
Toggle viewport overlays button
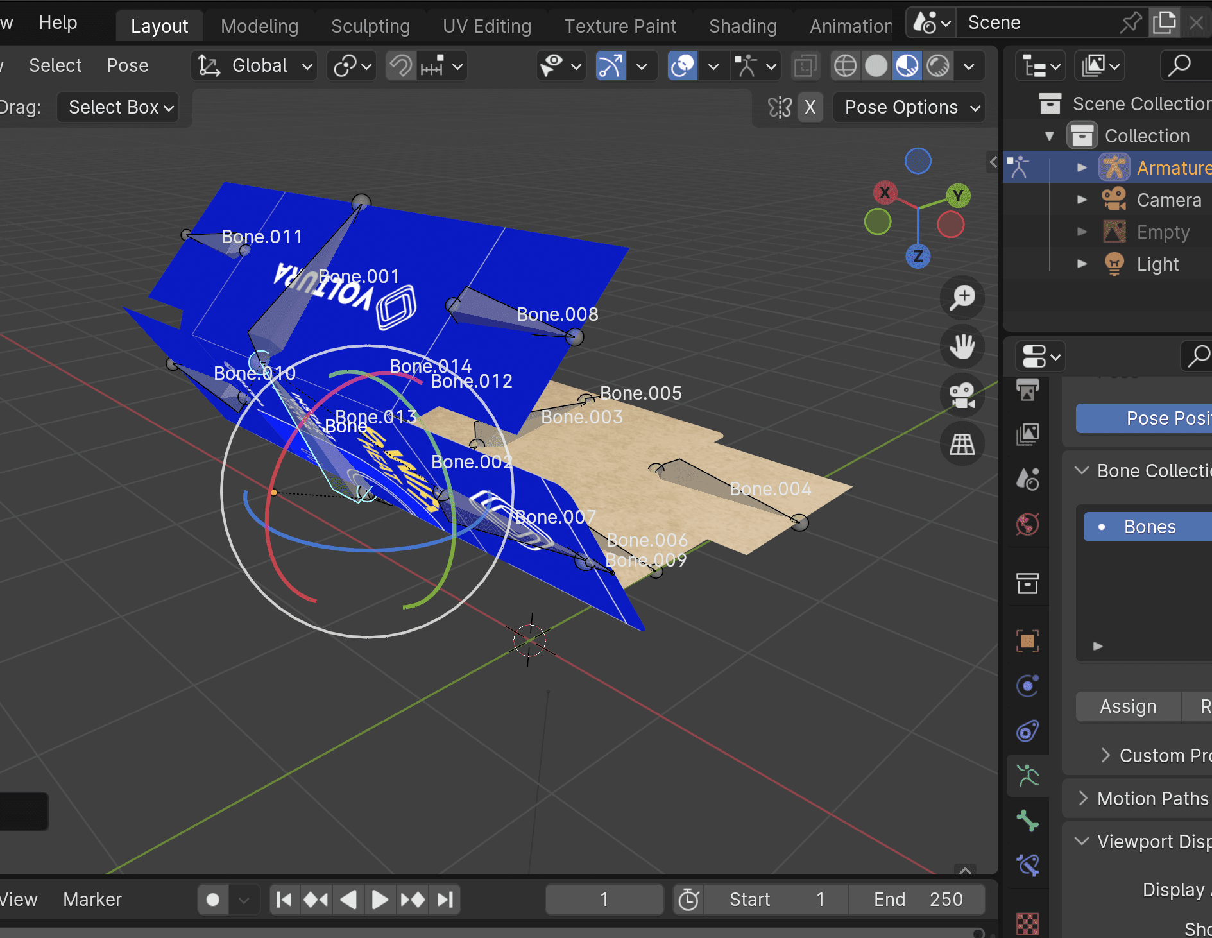[x=683, y=65]
